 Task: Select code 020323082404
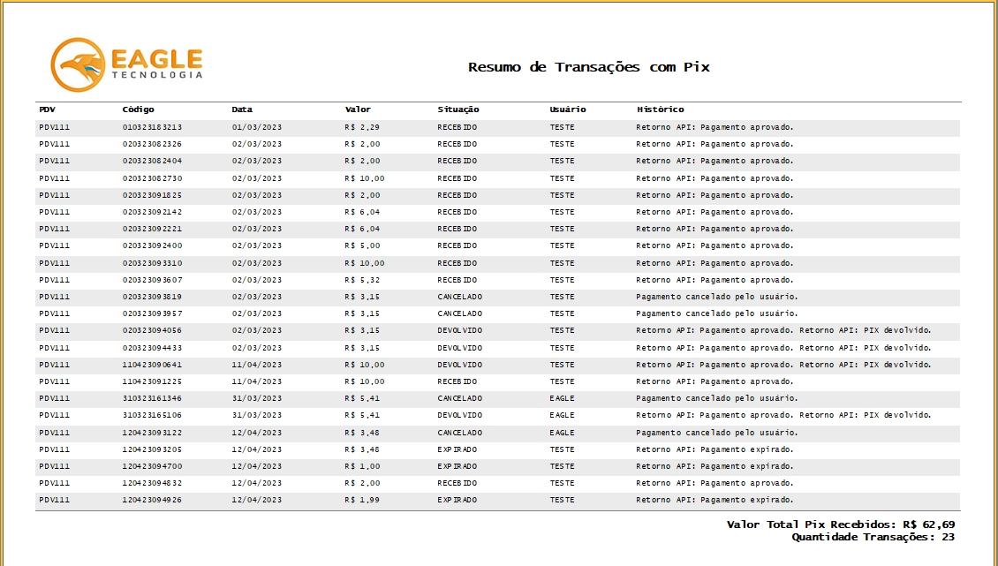click(x=152, y=161)
